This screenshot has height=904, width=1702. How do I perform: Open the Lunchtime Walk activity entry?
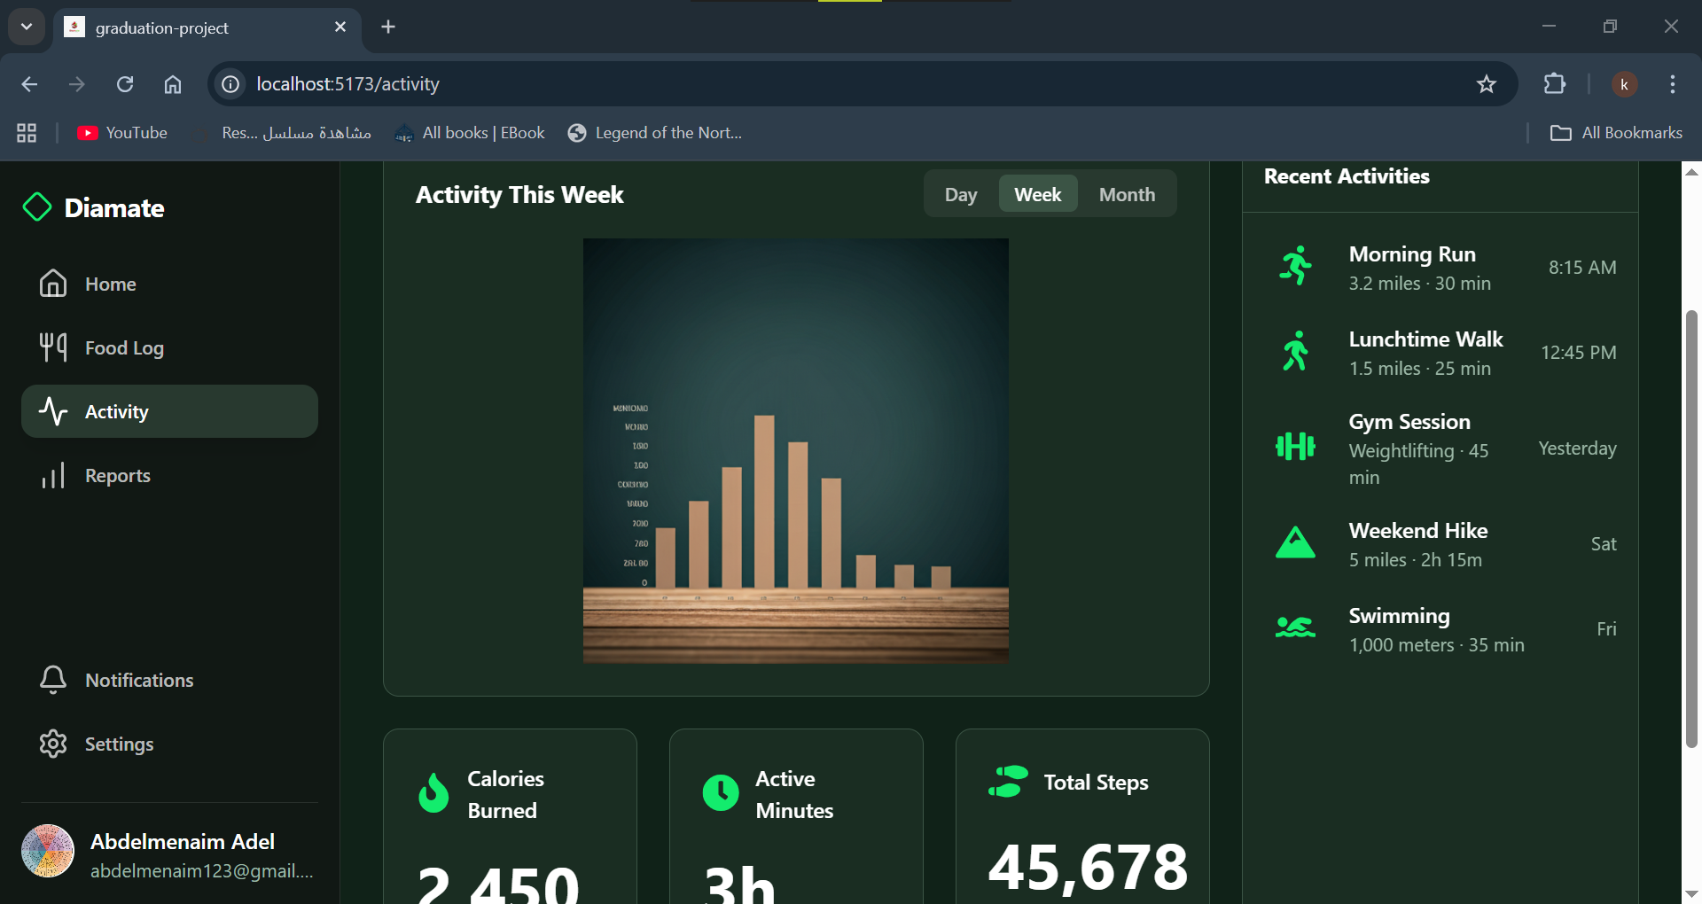1425,352
